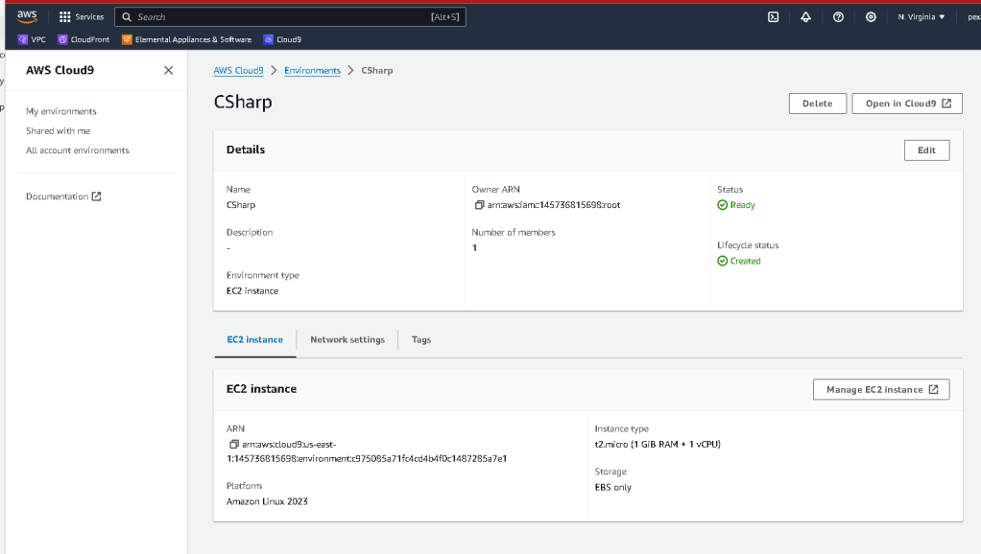Click the Environment type value 'EC2 instance'
This screenshot has height=554, width=981.
click(252, 291)
